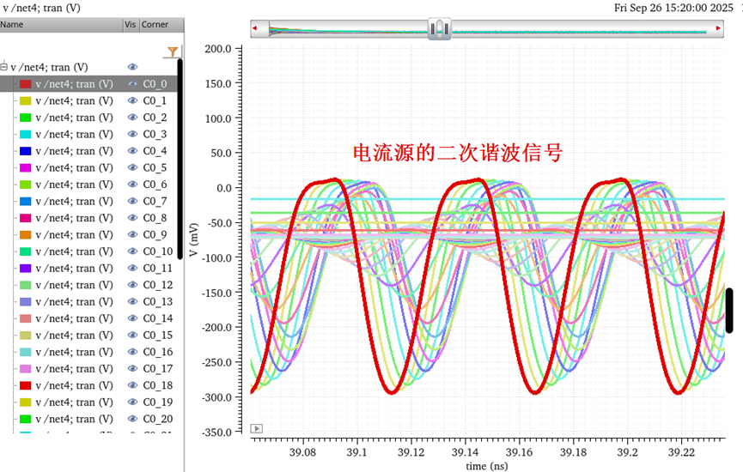This screenshot has height=472, width=743.
Task: Click the blue color icon for C0_4
Action: (x=25, y=151)
